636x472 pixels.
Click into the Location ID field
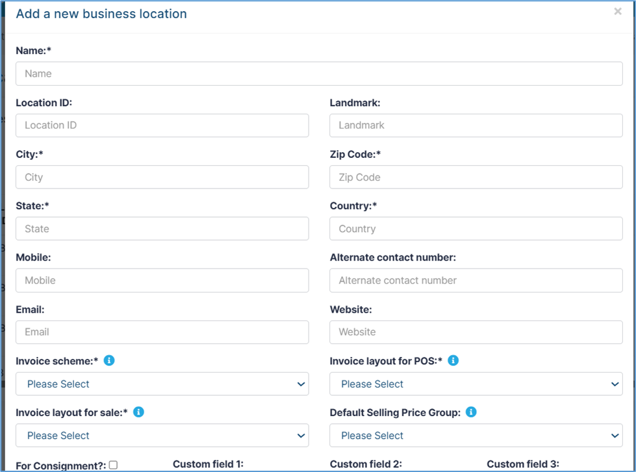(162, 125)
